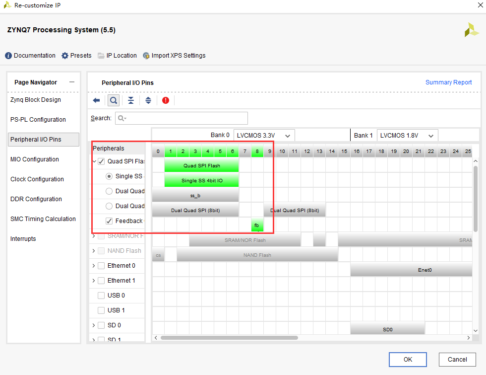486x375 pixels.
Task: Click the red error warning icon
Action: pos(166,100)
